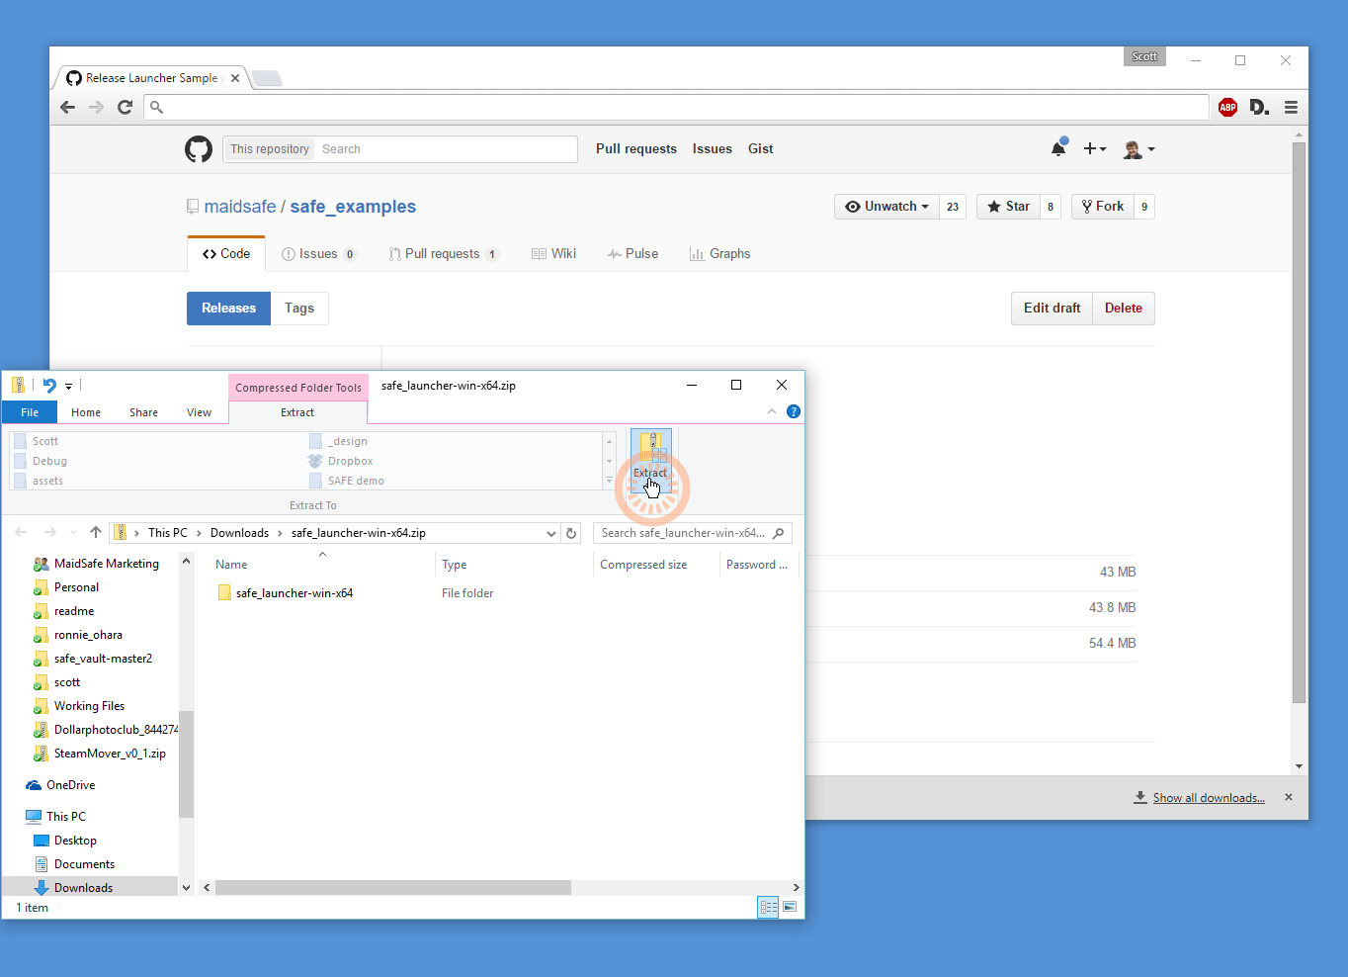The width and height of the screenshot is (1348, 977).
Task: Open the Wiki tab
Action: [x=553, y=254]
